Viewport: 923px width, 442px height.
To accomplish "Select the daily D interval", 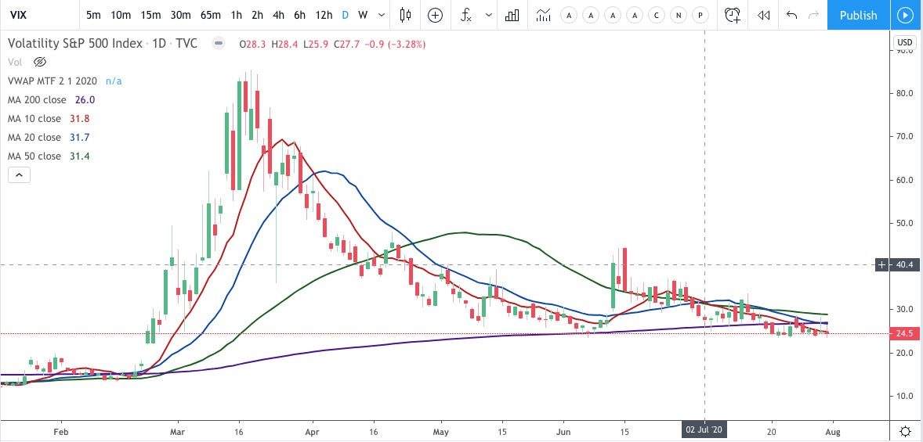I will (x=345, y=16).
